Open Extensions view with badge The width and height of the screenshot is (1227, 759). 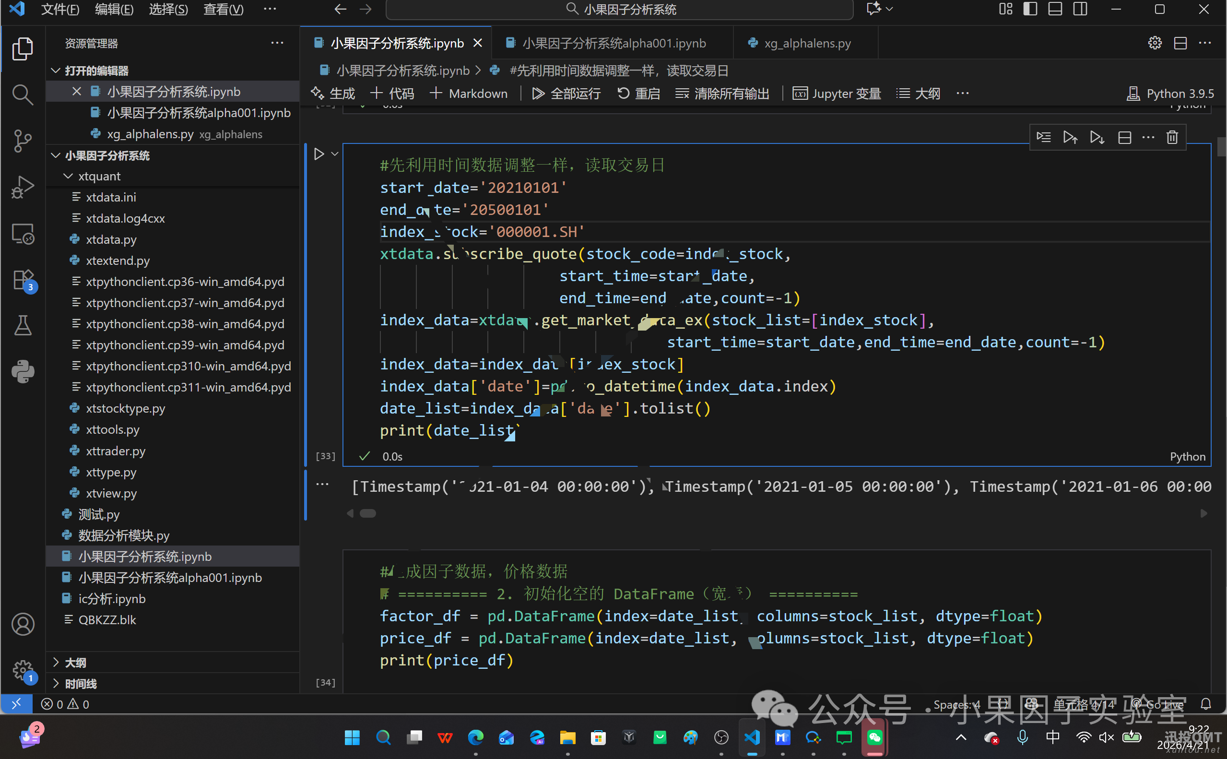tap(23, 280)
